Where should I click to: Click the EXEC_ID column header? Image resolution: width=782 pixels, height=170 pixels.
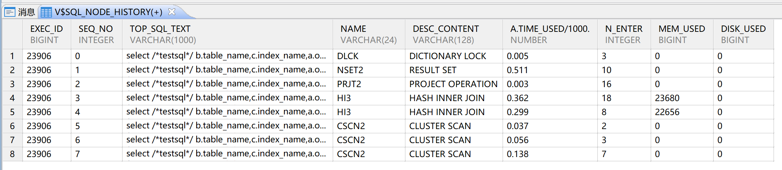point(47,34)
